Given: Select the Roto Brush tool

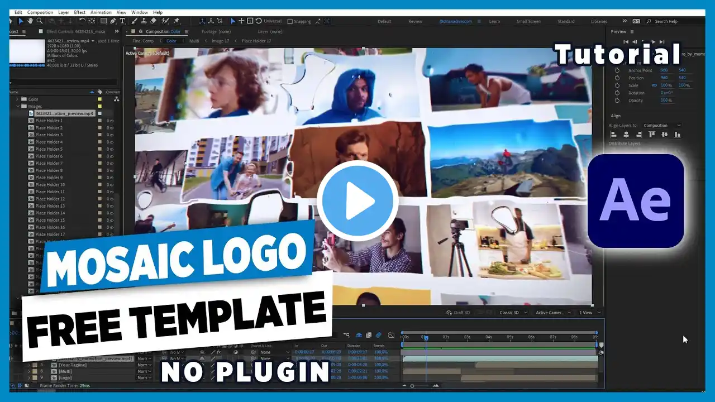Looking at the screenshot, I should click(x=166, y=21).
